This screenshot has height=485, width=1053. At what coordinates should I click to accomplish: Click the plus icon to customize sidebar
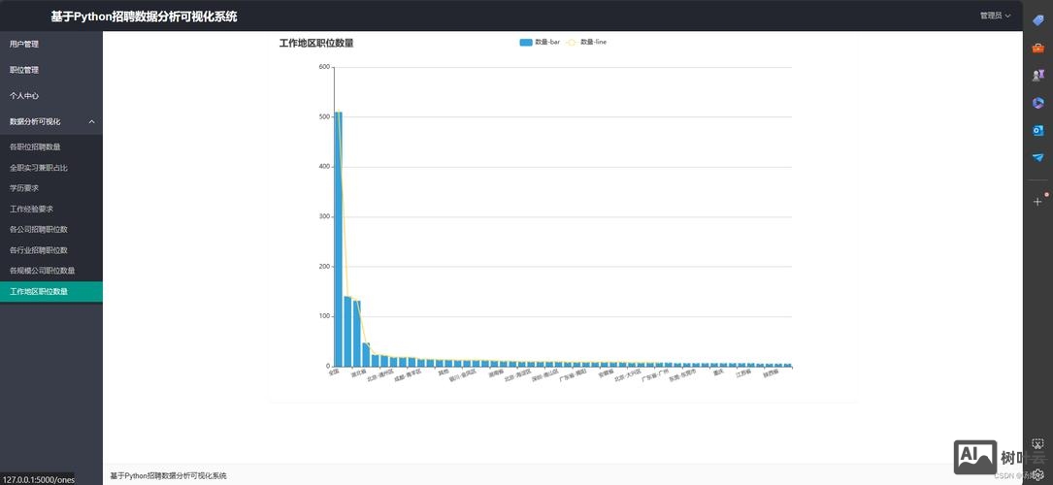(x=1037, y=201)
